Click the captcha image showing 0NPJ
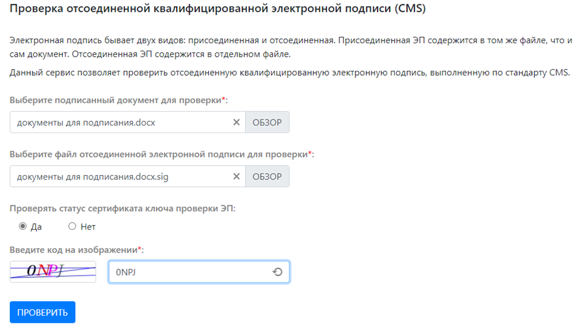This screenshot has width=579, height=326. [53, 272]
